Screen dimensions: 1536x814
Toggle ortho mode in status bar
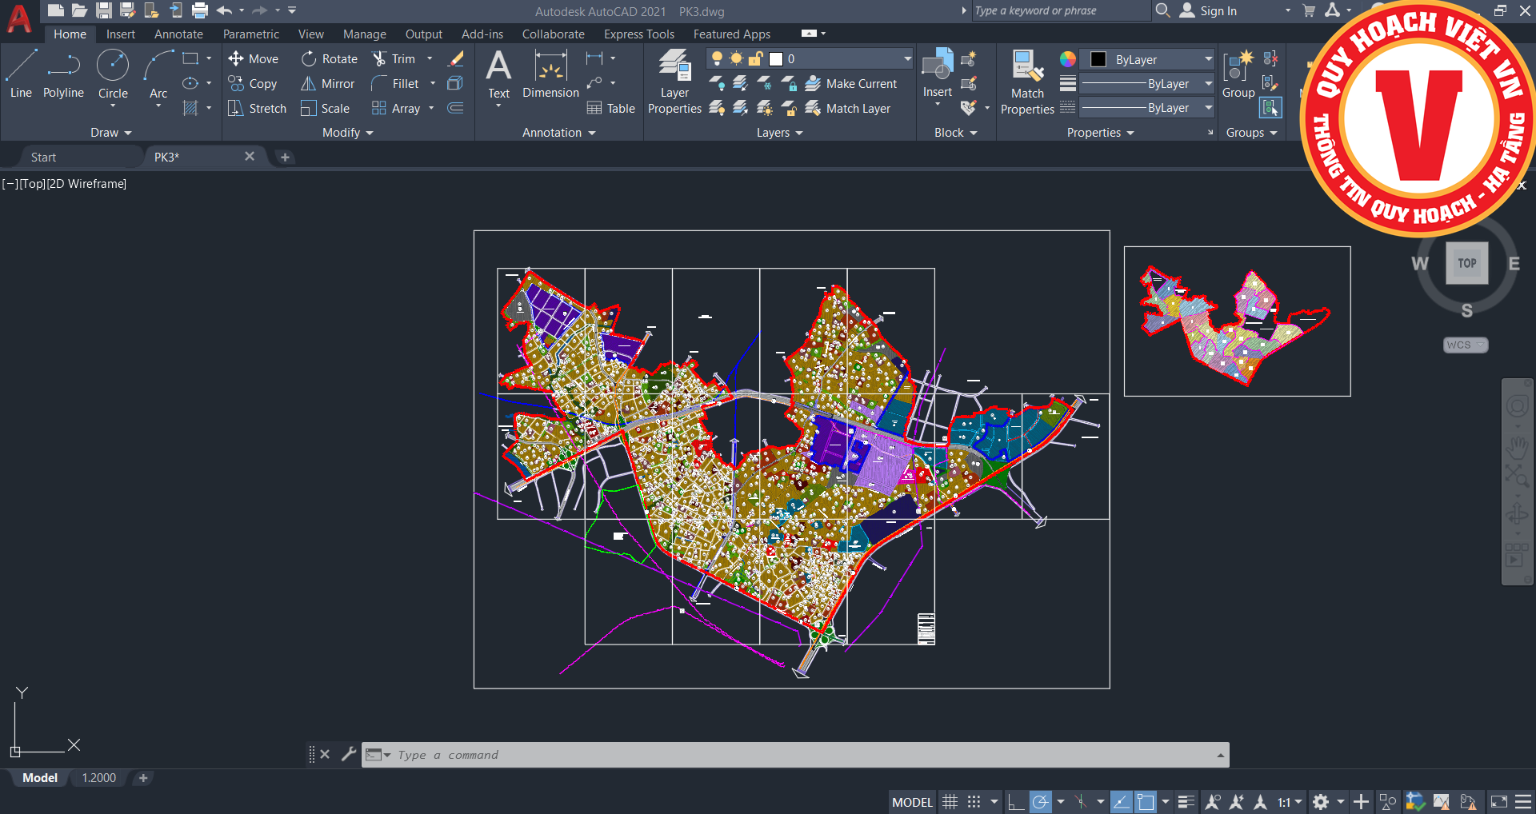1016,802
